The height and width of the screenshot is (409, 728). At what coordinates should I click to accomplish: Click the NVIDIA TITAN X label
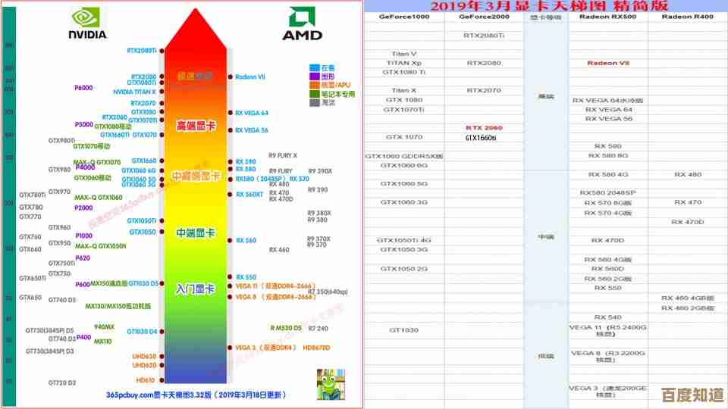[135, 92]
